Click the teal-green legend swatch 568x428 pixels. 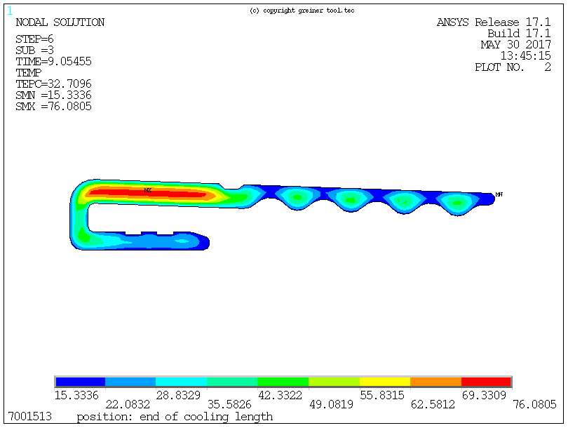click(232, 382)
